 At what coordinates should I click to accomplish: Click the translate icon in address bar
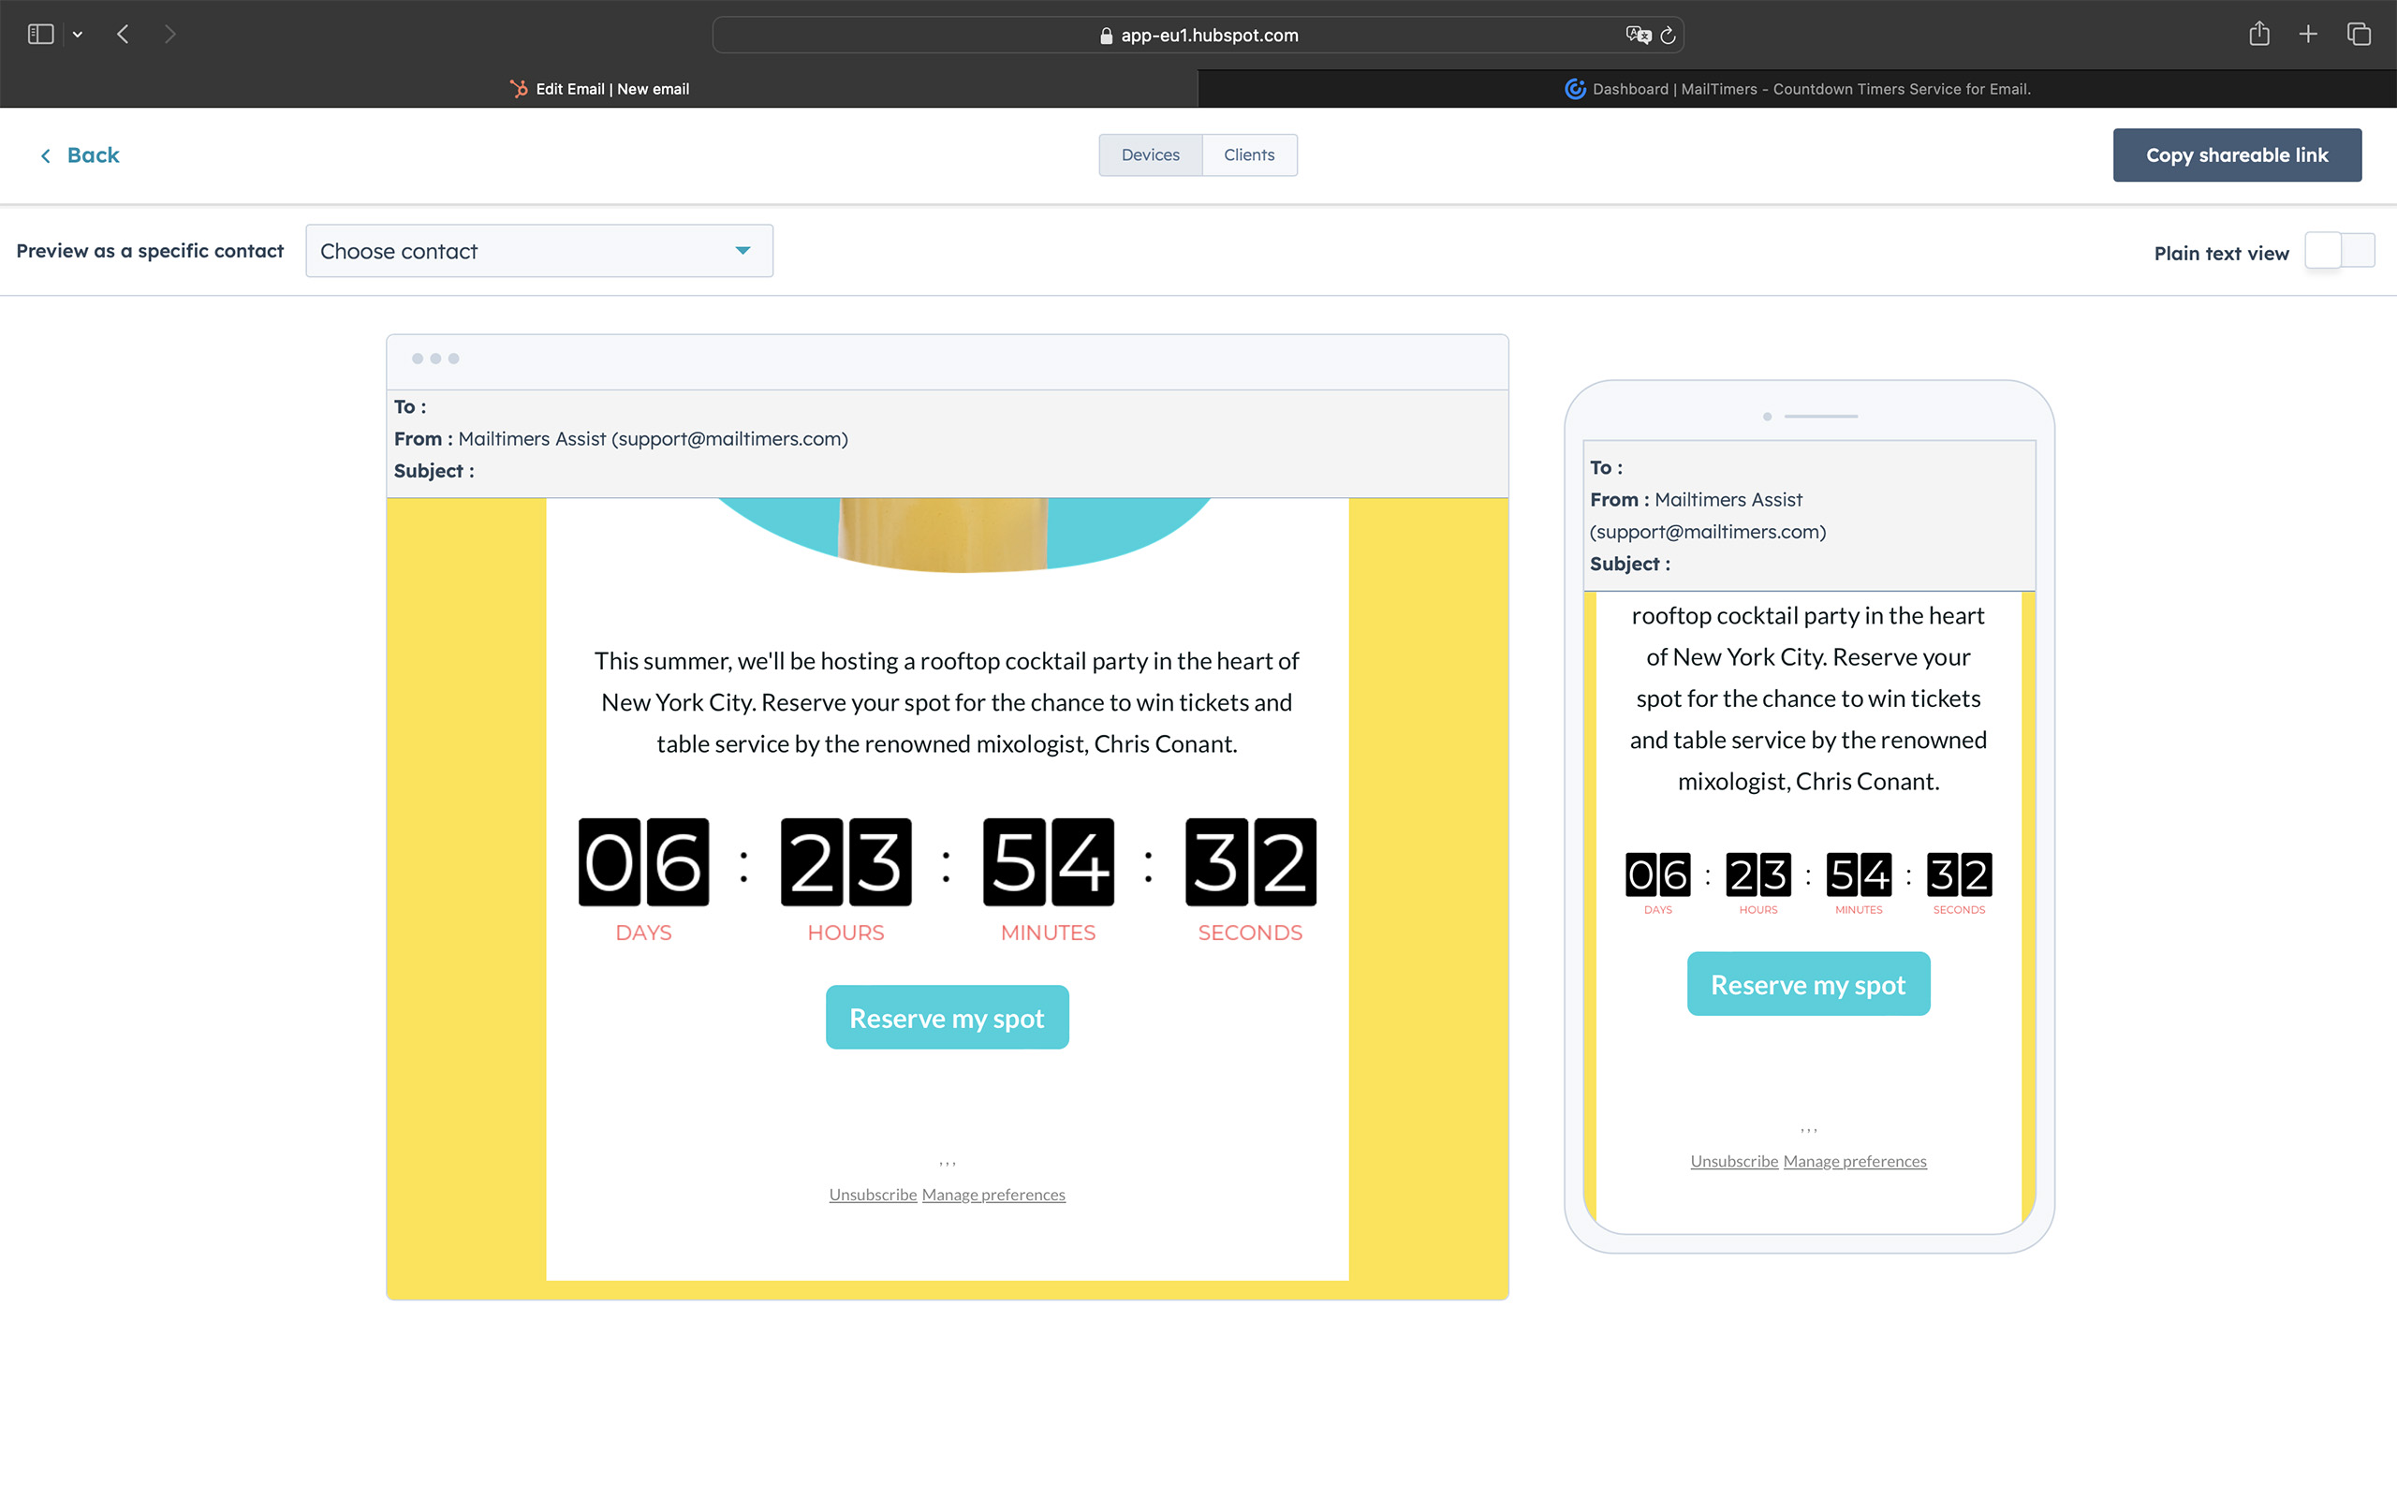pos(1638,35)
